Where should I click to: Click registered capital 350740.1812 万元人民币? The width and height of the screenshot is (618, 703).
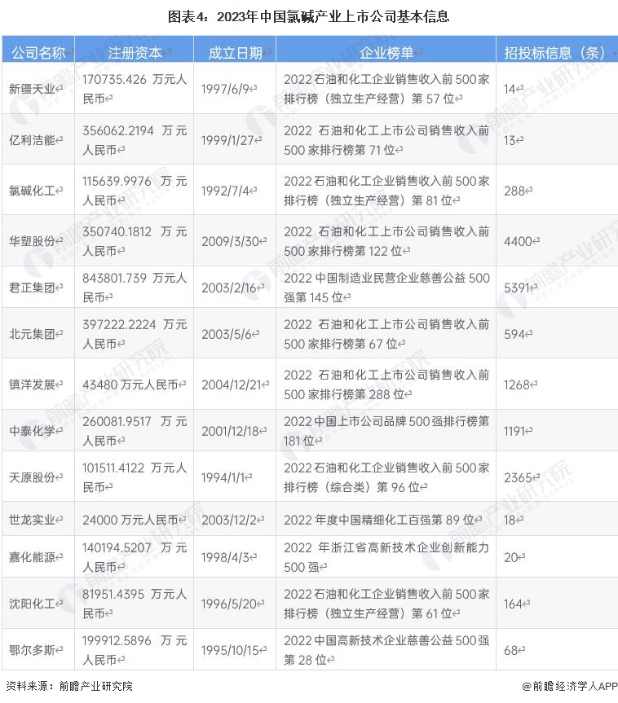tap(135, 241)
